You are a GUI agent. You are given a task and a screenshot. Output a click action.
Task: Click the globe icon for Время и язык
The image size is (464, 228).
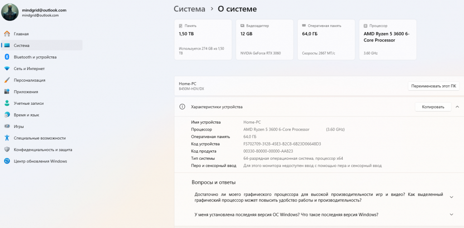pos(7,115)
